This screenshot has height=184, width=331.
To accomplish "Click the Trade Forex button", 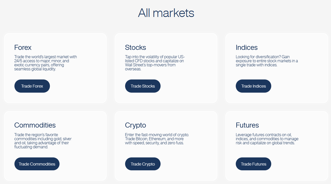I will (32, 86).
